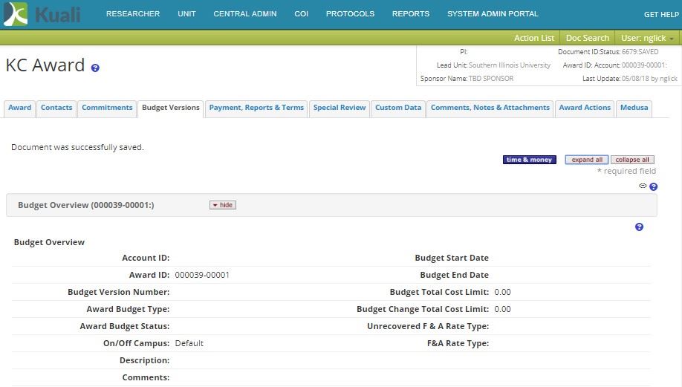
Task: Click help icon next to KC Award title
Action: [95, 68]
